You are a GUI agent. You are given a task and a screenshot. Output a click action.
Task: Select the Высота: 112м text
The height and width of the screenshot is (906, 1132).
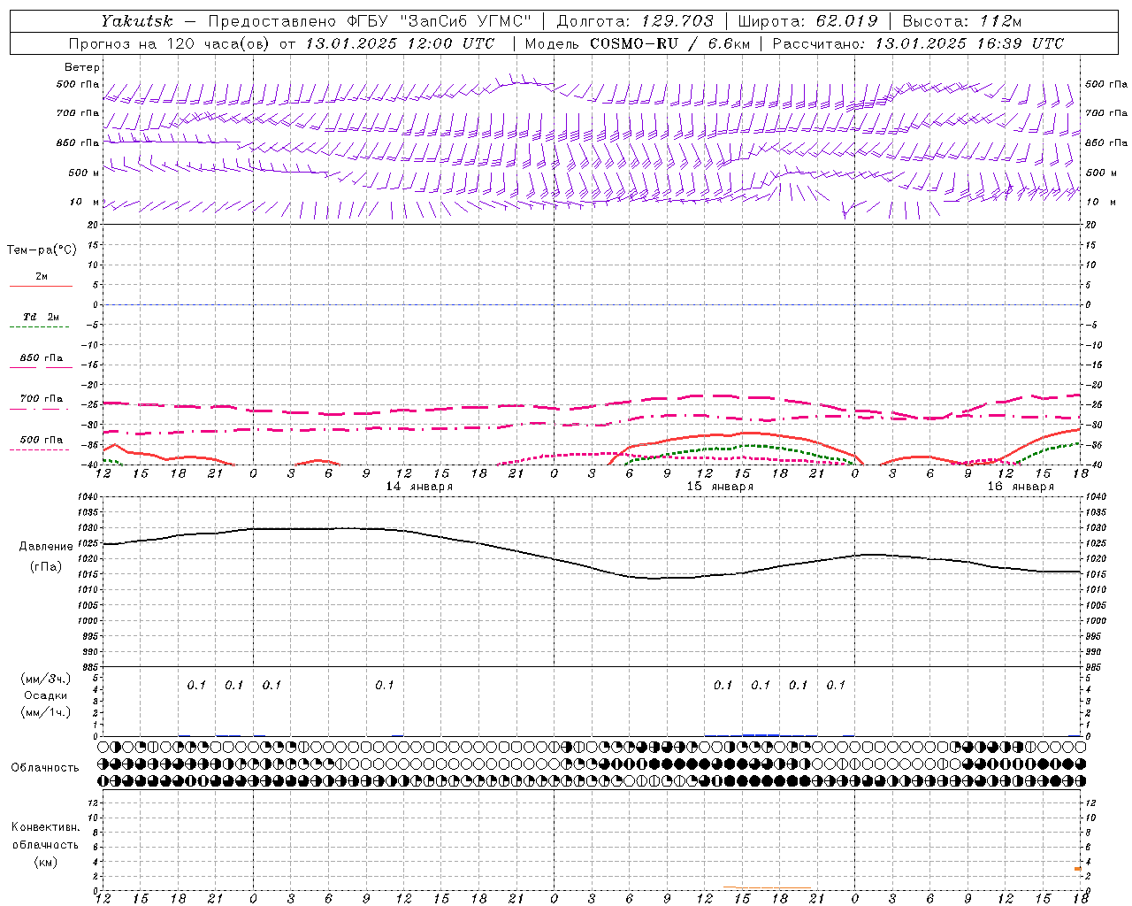tap(962, 21)
